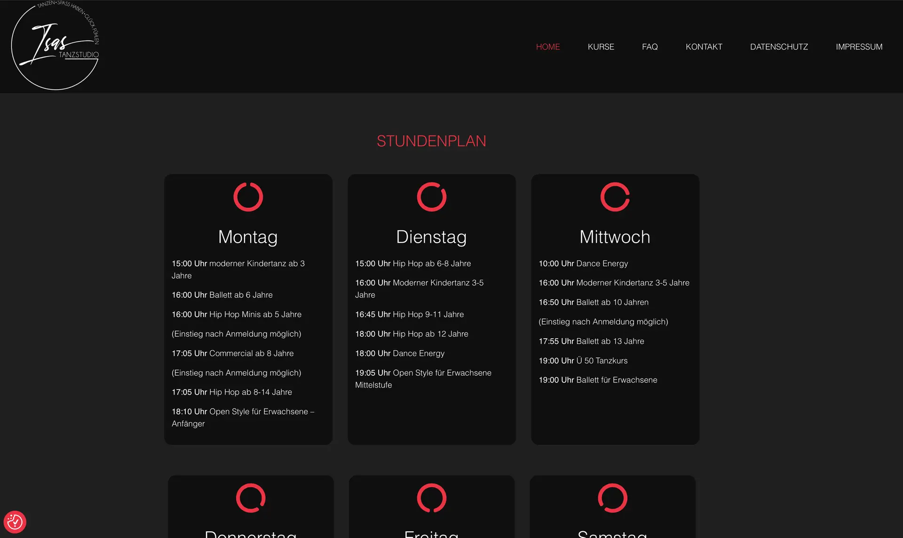Viewport: 903px width, 538px height.
Task: Click the red circle icon above Dienstag
Action: tap(431, 197)
